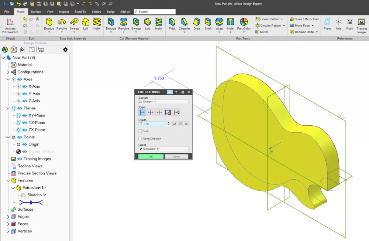Expand the Vertices node
The image size is (369, 241).
pyautogui.click(x=8, y=231)
